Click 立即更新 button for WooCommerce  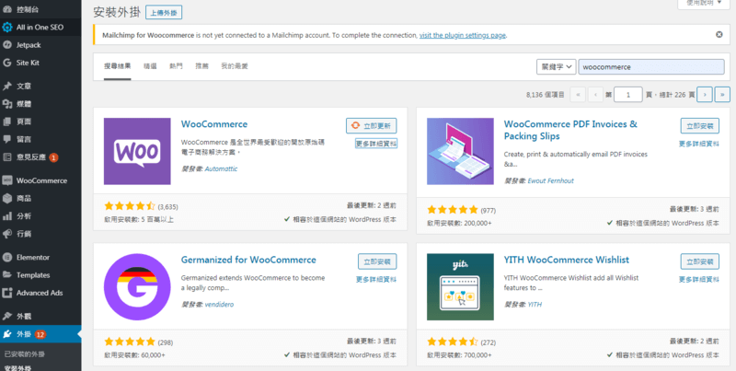click(x=372, y=125)
